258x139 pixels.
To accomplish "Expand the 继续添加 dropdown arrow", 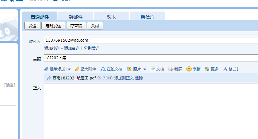I will [69, 69].
